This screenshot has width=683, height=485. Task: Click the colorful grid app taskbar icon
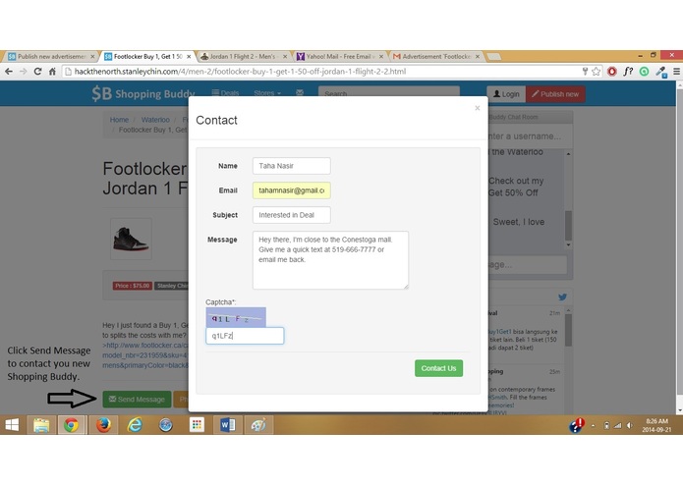[x=197, y=425]
